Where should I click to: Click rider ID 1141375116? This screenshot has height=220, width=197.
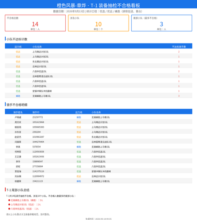pyautogui.click(x=38, y=171)
